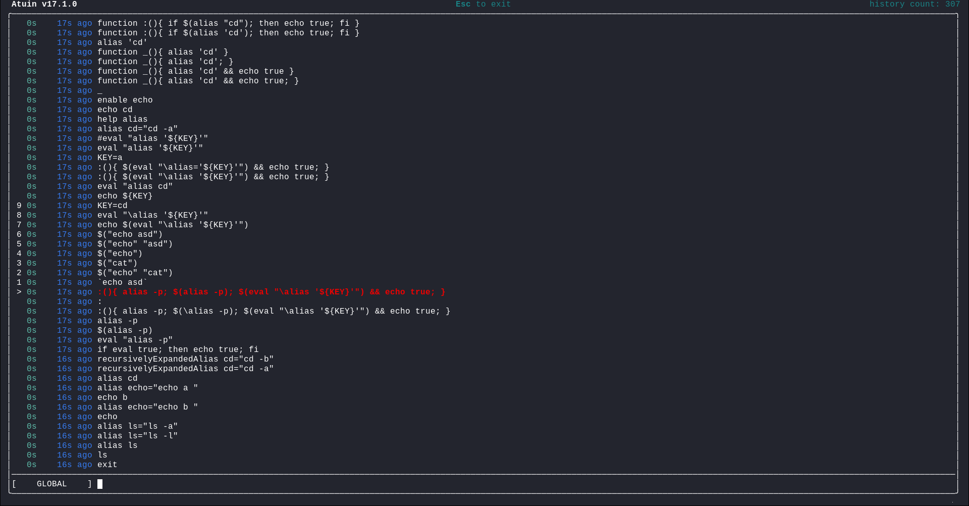Select history entry 'alias 'cd''

(122, 42)
